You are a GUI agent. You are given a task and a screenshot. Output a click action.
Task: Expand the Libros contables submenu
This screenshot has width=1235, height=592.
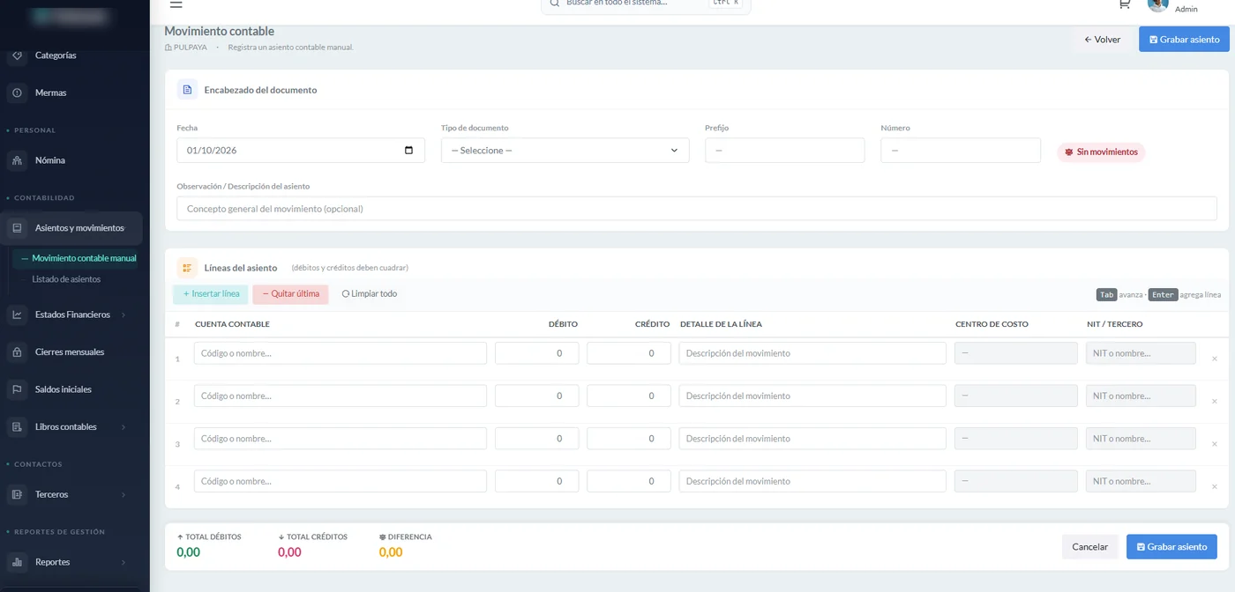click(123, 427)
